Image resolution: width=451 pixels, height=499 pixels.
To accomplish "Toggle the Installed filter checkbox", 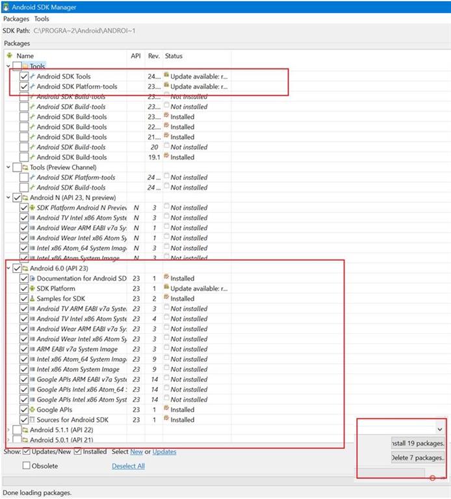I will tap(78, 452).
